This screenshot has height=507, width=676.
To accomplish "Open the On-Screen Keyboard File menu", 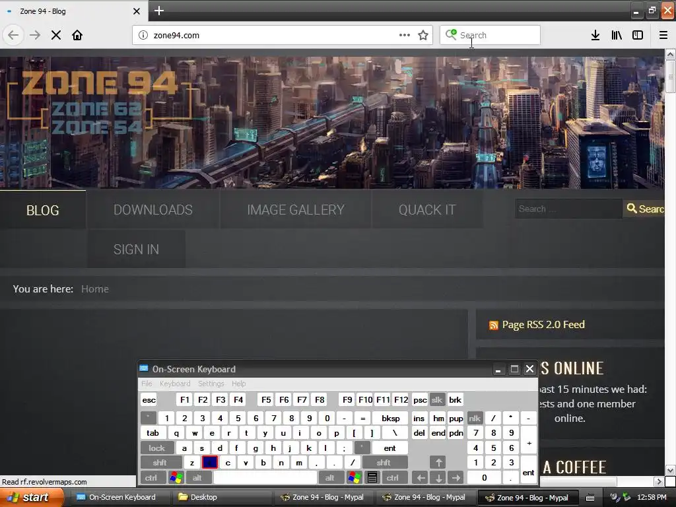I will [147, 384].
